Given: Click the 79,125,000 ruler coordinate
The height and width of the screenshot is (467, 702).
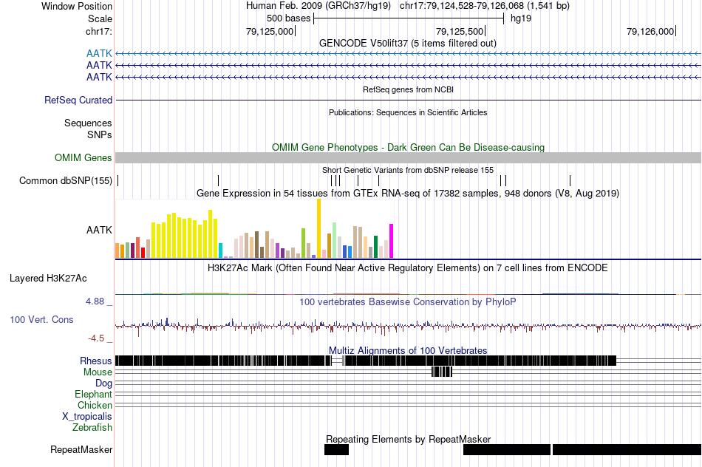Looking at the screenshot, I should (270, 31).
